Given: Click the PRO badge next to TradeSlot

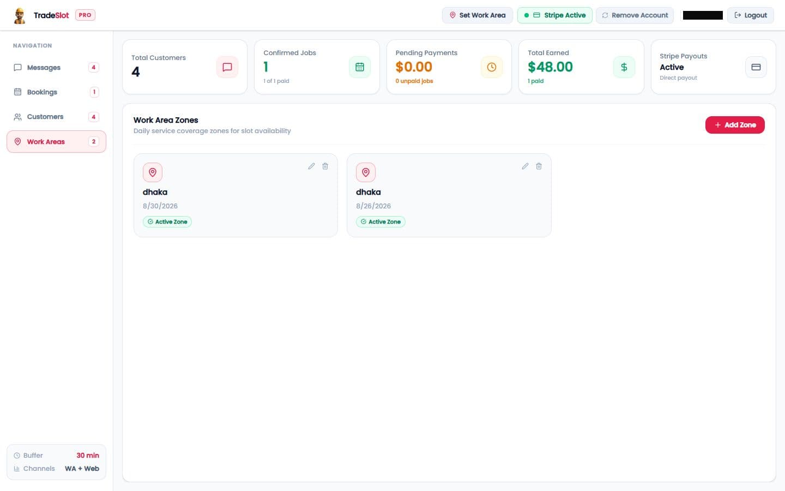Looking at the screenshot, I should click(85, 15).
